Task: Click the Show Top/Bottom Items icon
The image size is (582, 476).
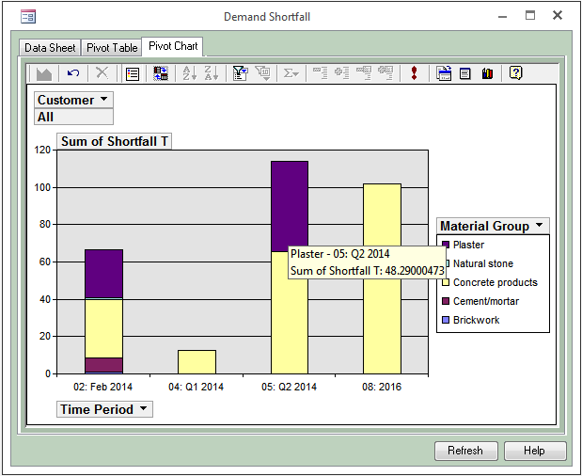Action: click(263, 73)
